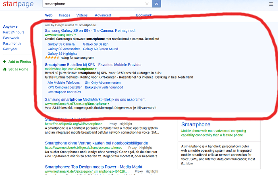Click the star rating for samsung.com
The height and width of the screenshot is (175, 278).
tap(52, 58)
